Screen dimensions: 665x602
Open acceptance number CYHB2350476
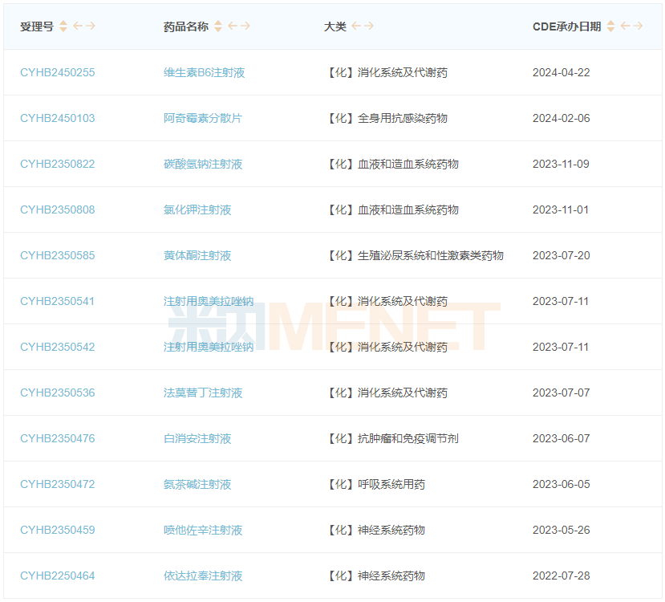tap(58, 439)
